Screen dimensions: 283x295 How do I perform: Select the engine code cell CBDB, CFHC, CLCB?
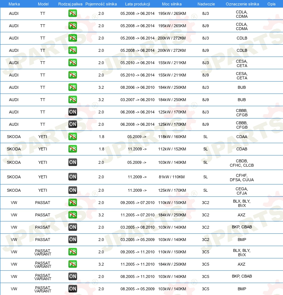point(242,163)
